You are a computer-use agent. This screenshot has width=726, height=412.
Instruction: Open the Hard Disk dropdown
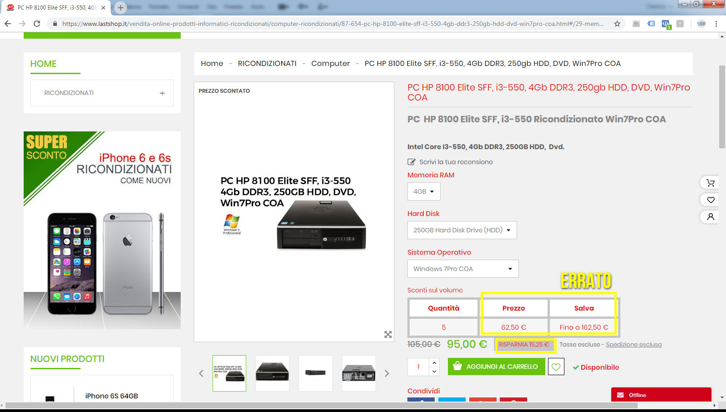click(x=462, y=230)
